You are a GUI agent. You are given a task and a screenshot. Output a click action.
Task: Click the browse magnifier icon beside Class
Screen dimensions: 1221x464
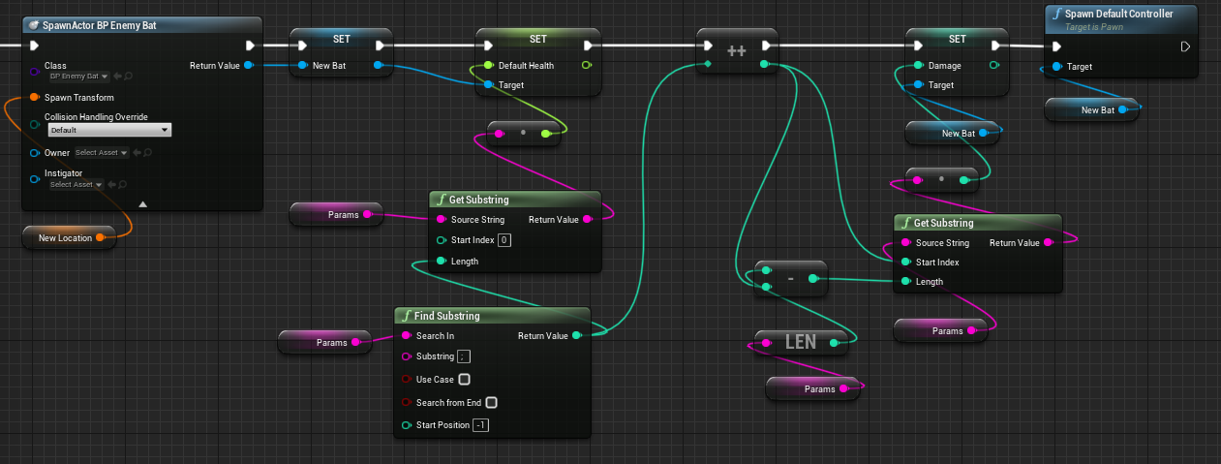click(129, 76)
